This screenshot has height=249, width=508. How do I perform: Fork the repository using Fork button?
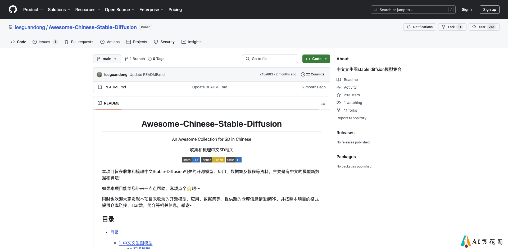tap(452, 27)
